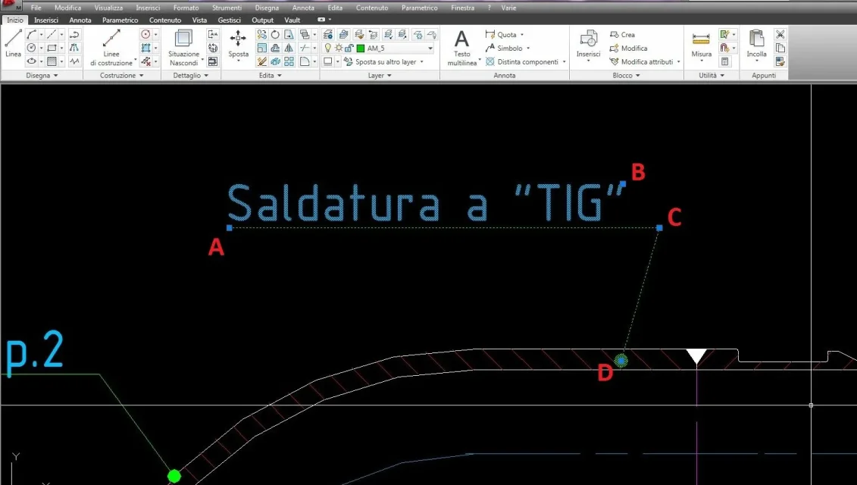Click the leader grip near label A
Screen dimensions: 857x485
pos(230,227)
